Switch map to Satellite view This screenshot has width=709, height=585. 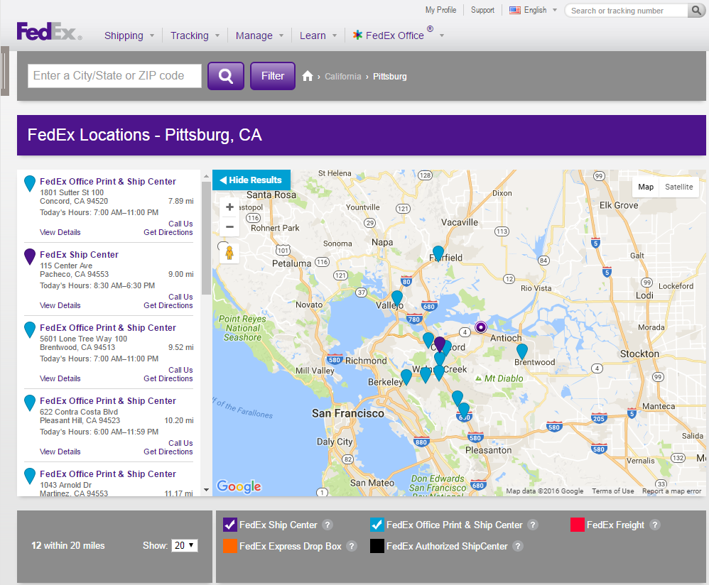tap(678, 187)
